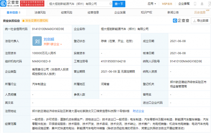
Task: Switch to the 法律风险 tab
Action: pos(40,12)
